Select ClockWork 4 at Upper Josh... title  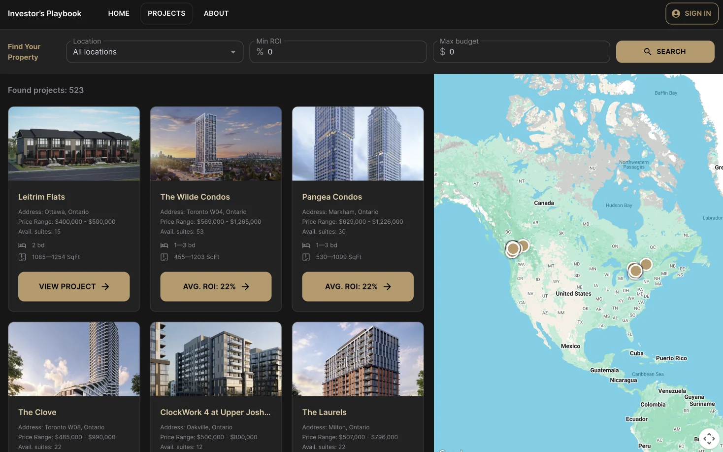215,412
